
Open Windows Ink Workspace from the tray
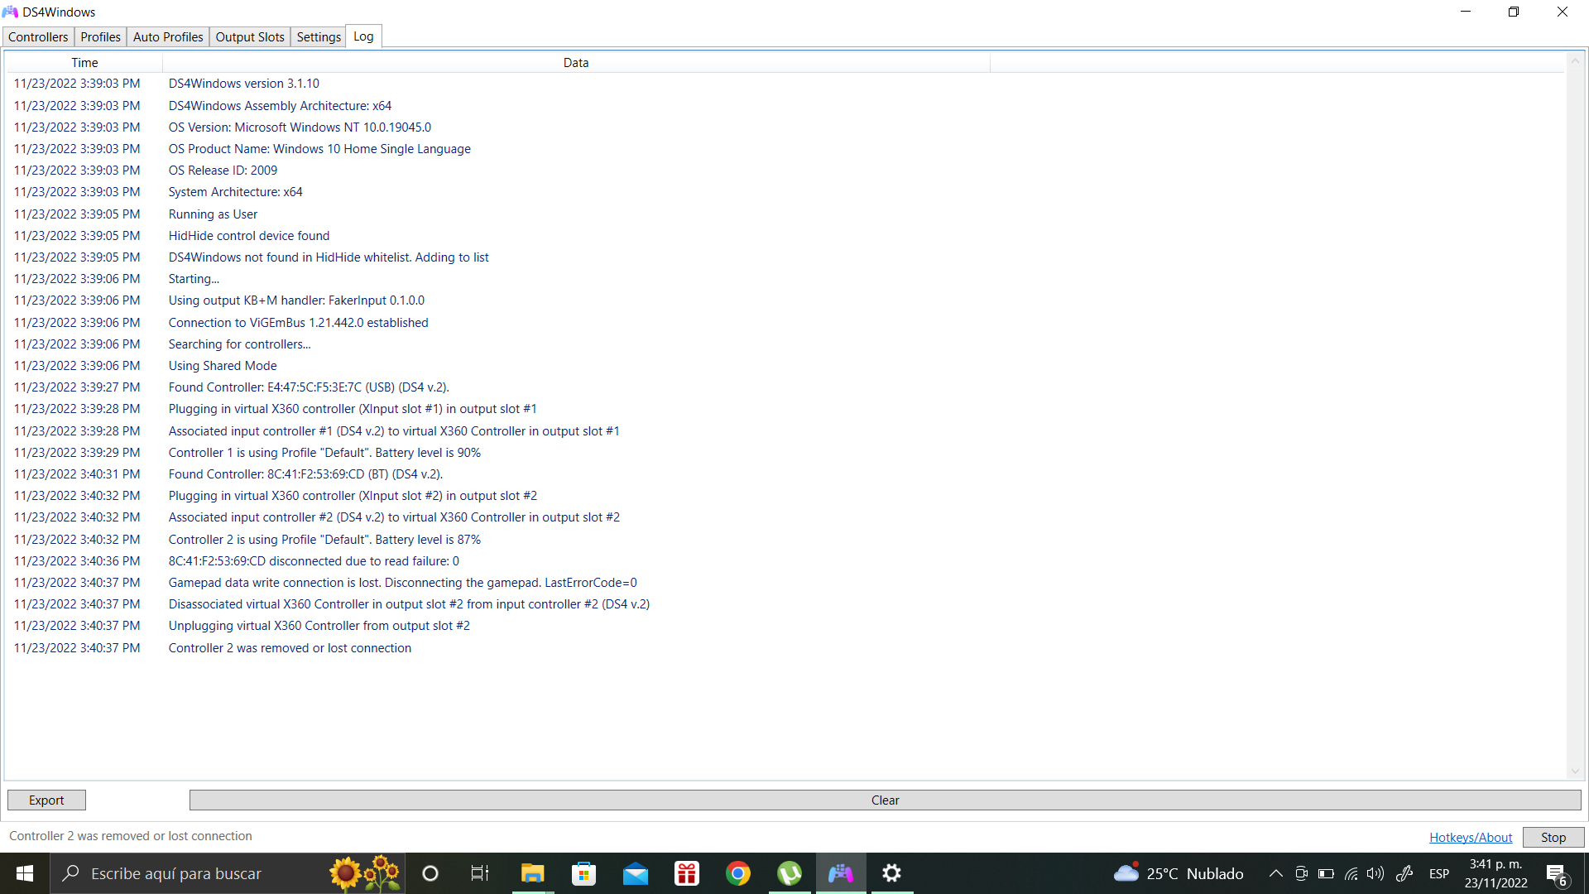coord(1404,873)
